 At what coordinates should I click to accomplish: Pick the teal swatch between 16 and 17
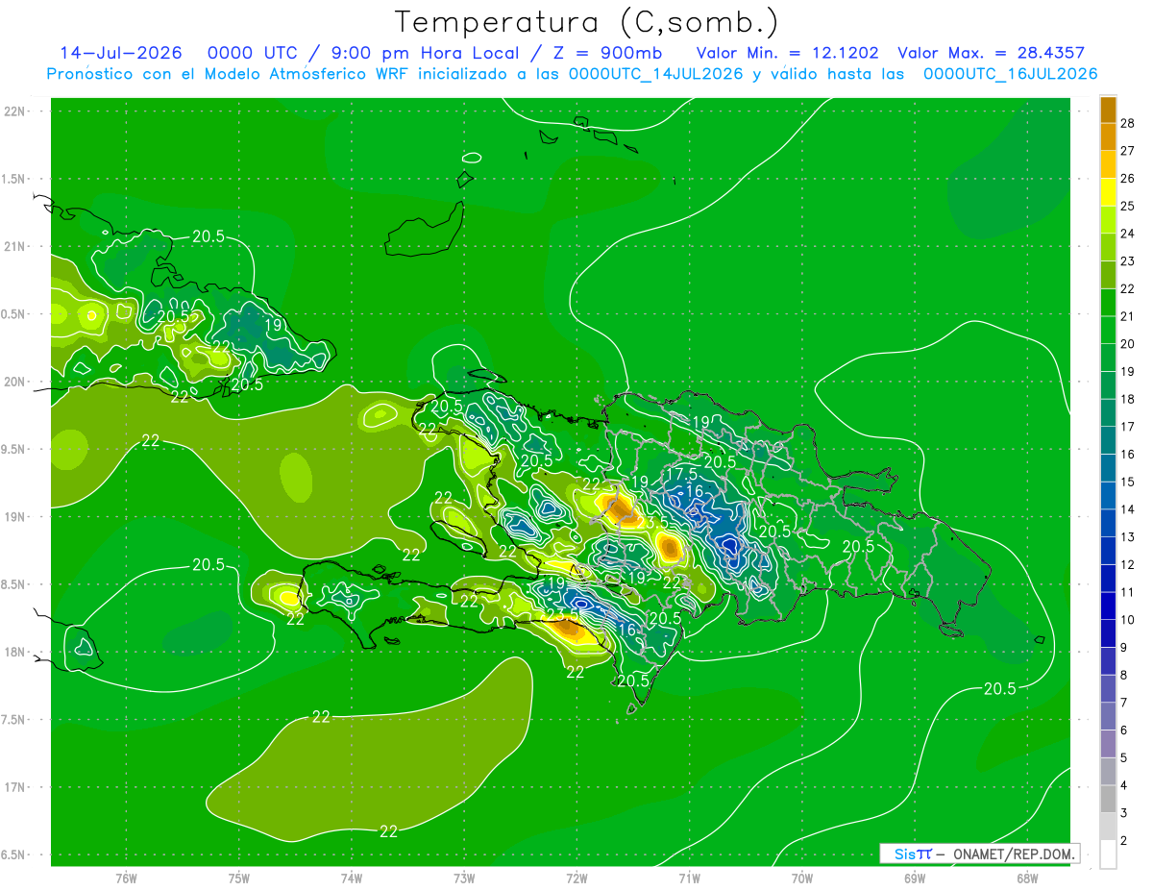tap(1108, 440)
